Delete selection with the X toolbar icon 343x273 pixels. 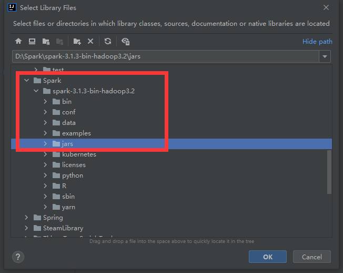coord(90,41)
